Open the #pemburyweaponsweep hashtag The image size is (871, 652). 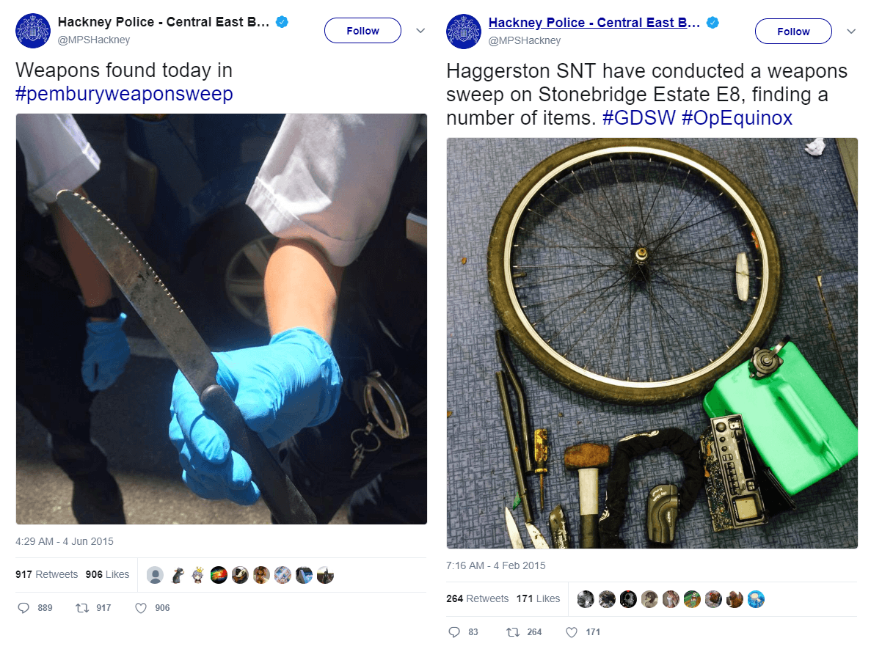coord(125,93)
